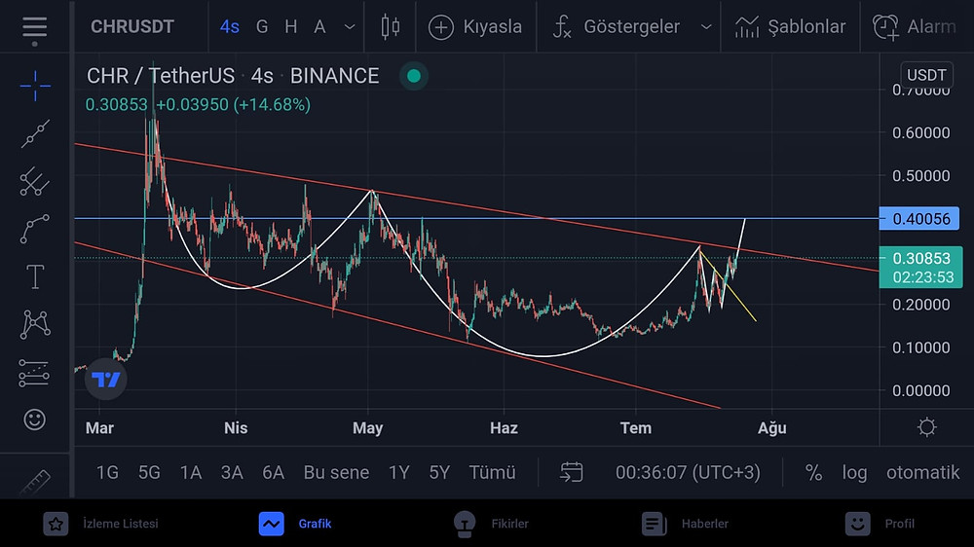Toggle the log scale
This screenshot has width=974, height=547.
point(855,473)
